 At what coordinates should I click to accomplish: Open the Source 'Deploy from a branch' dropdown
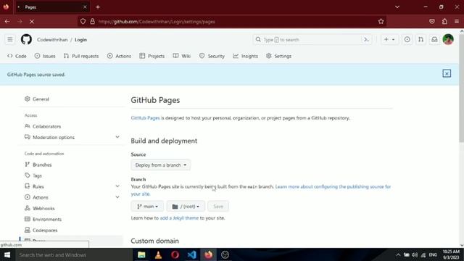point(161,165)
